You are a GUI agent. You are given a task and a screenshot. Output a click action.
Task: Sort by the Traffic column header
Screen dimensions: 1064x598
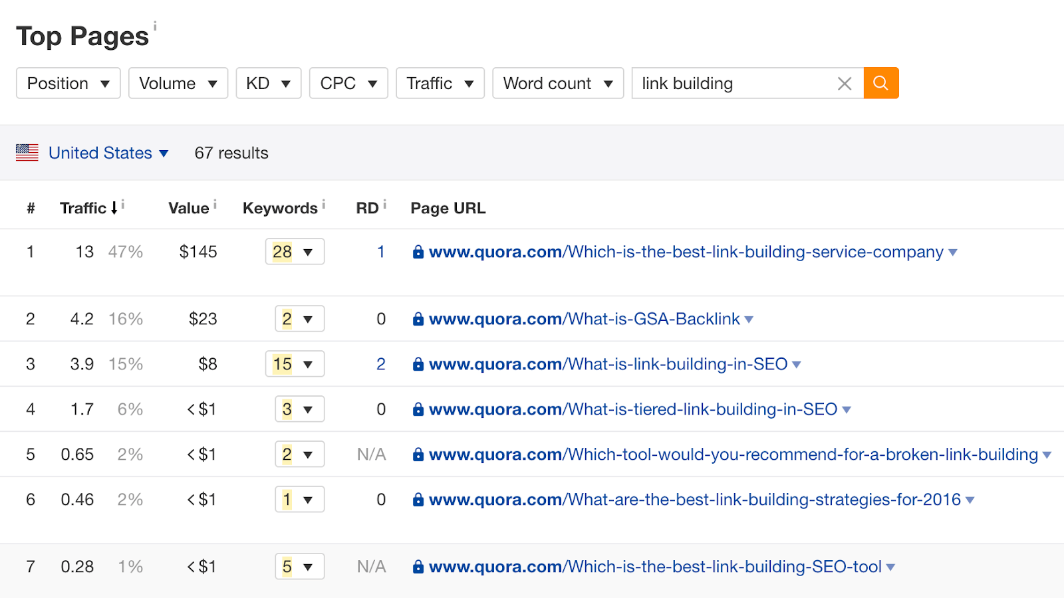tap(88, 208)
